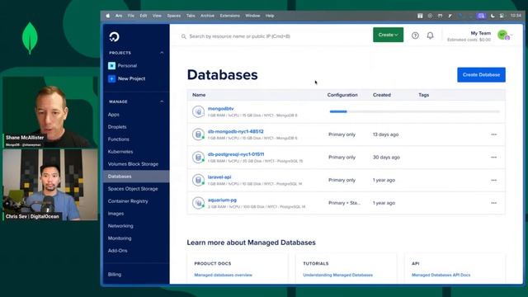The width and height of the screenshot is (528, 297).
Task: Click the db-postgresql-nyc1-01511 database icon
Action: pos(198,158)
